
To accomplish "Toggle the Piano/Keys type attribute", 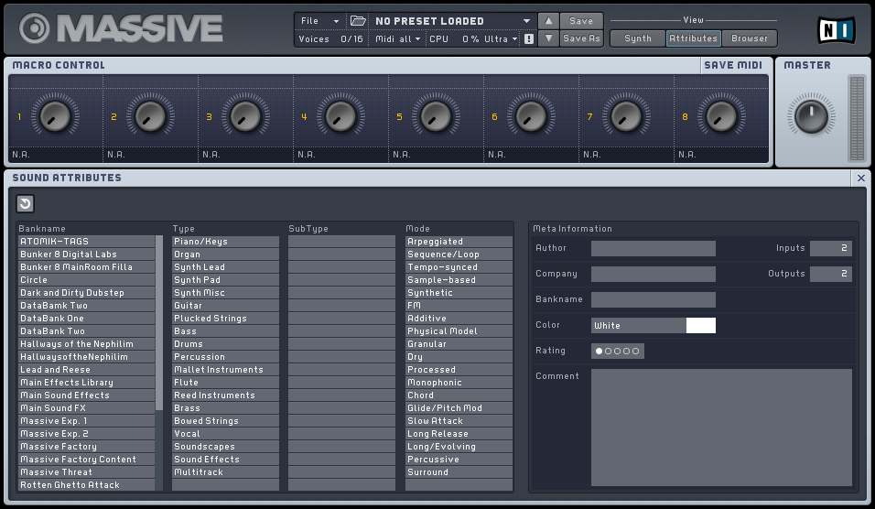I will point(225,242).
